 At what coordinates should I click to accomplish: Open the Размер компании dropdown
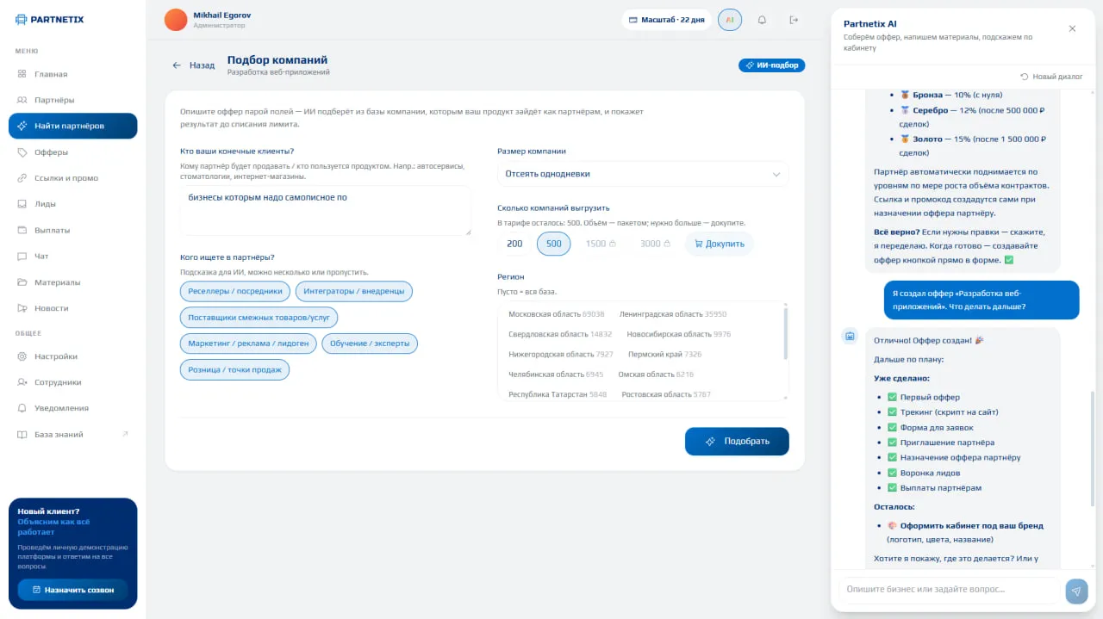643,174
